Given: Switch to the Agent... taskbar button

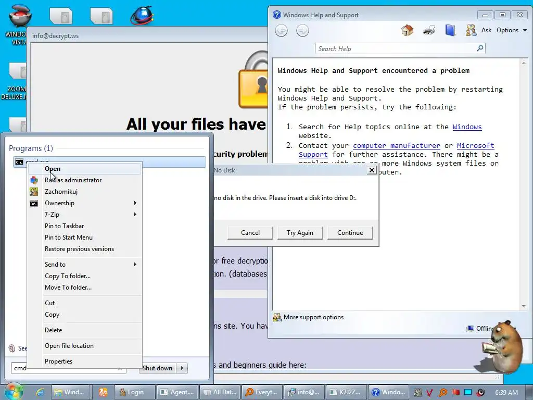Looking at the screenshot, I should tap(177, 392).
